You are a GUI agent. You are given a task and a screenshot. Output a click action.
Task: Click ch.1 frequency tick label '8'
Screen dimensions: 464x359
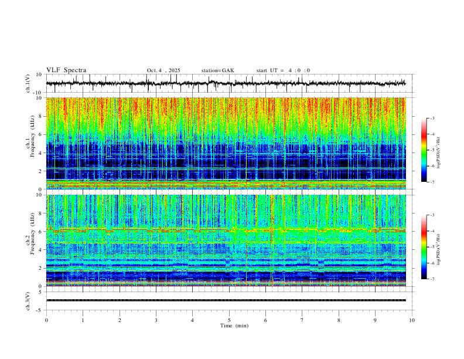coord(40,116)
